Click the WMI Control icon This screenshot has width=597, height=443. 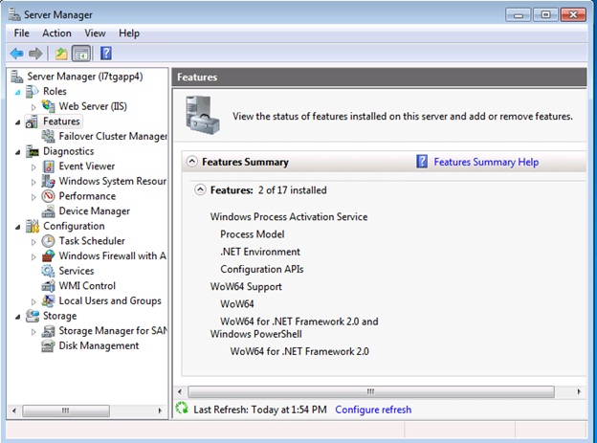pyautogui.click(x=48, y=286)
